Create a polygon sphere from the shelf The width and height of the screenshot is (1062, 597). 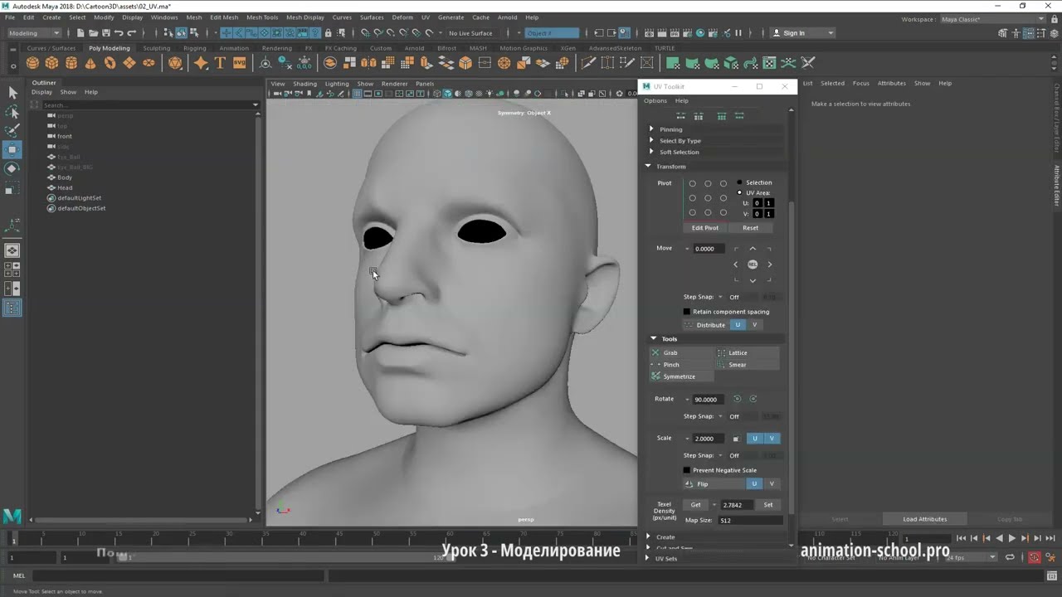tap(32, 63)
